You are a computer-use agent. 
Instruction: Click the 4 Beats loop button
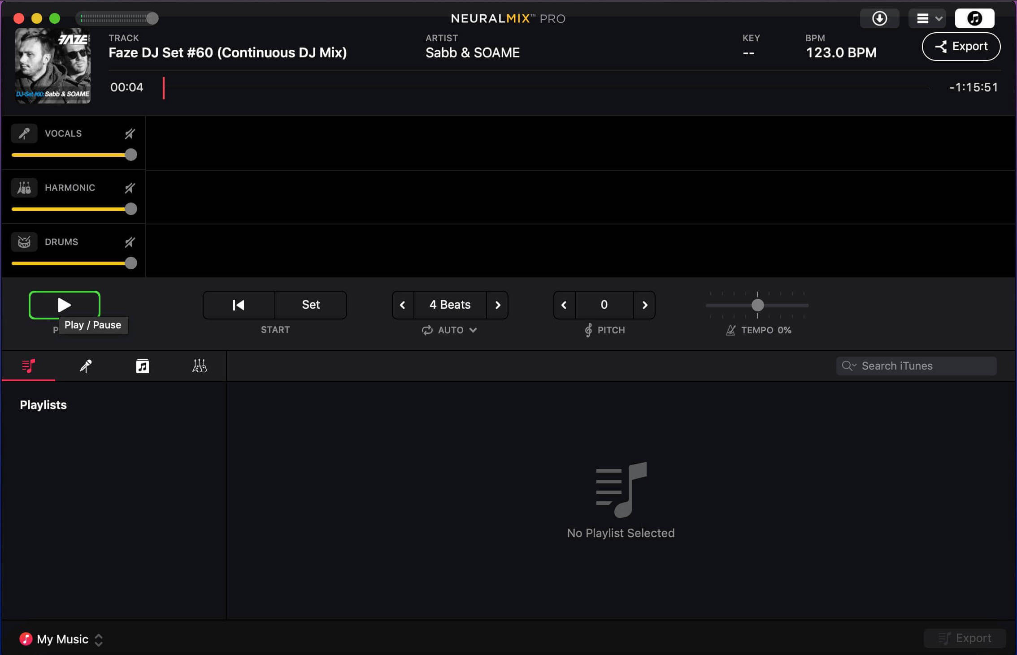450,305
